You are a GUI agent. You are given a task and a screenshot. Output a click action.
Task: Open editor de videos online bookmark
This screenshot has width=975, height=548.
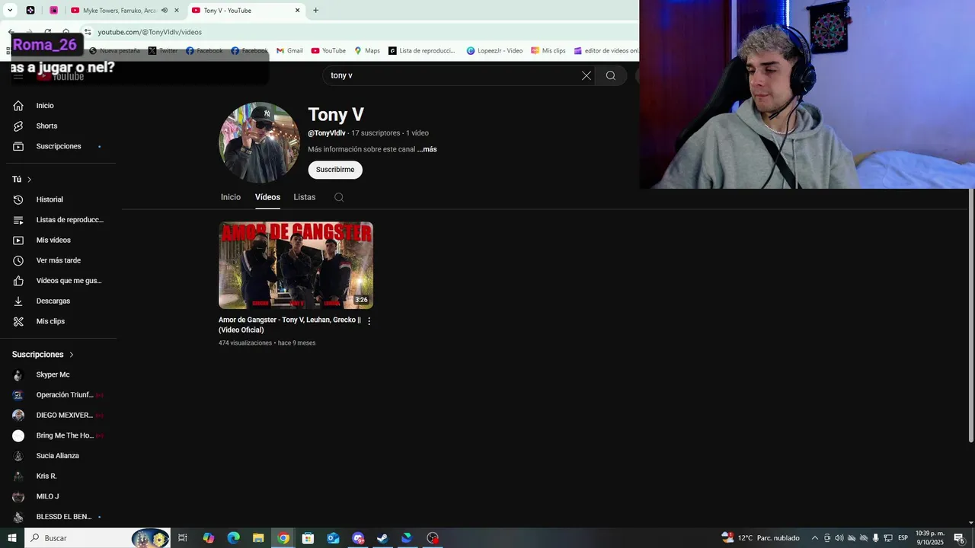click(x=606, y=51)
